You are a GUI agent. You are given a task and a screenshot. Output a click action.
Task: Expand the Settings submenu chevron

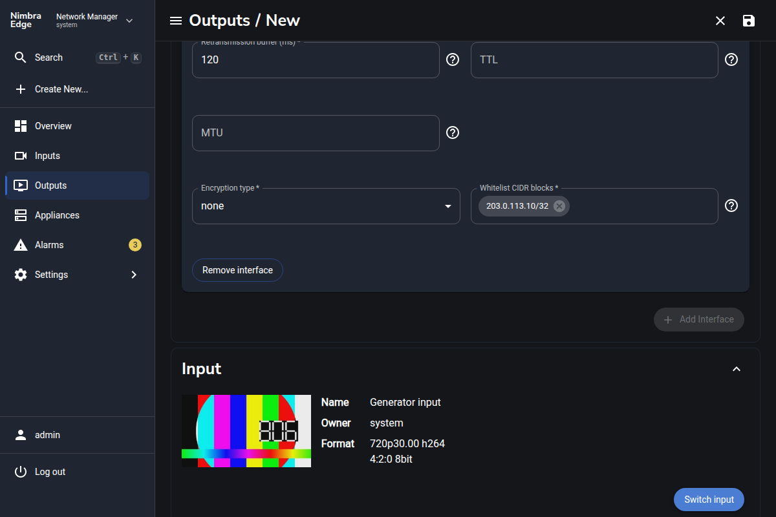click(134, 275)
